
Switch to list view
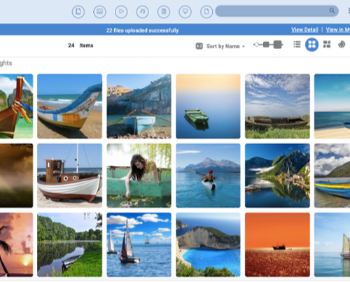(x=297, y=44)
